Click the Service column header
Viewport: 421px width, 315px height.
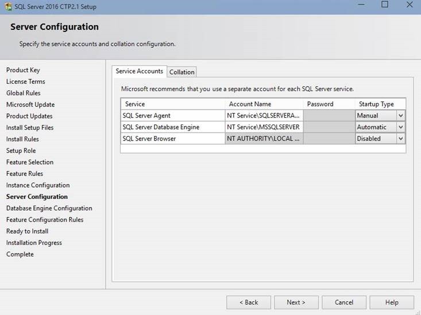tap(173, 104)
